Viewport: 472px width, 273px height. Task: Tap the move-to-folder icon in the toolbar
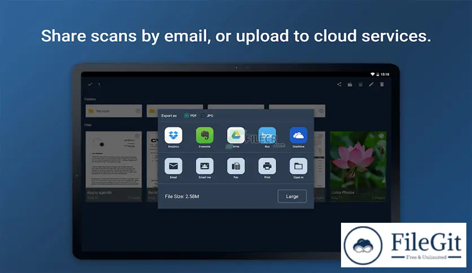(x=350, y=85)
